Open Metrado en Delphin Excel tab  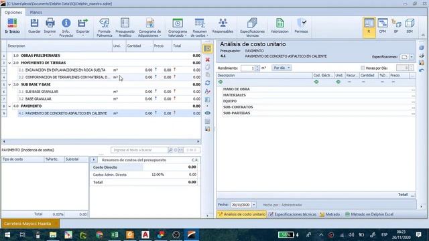point(369,214)
